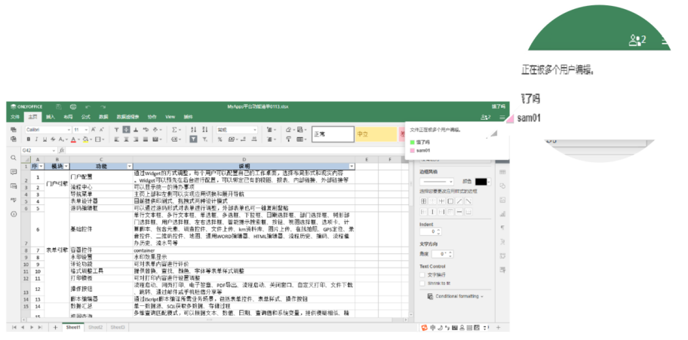Add a new sheet with plus button
The height and width of the screenshot is (340, 688).
pyautogui.click(x=55, y=327)
